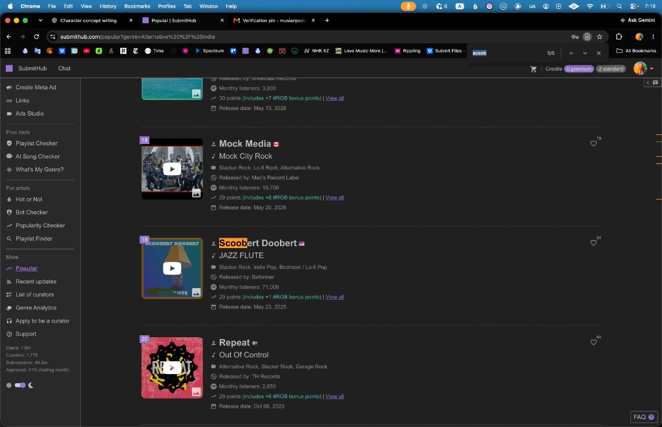Click the Chrome address bar
Screen dimensions: 662x427
coord(312,37)
